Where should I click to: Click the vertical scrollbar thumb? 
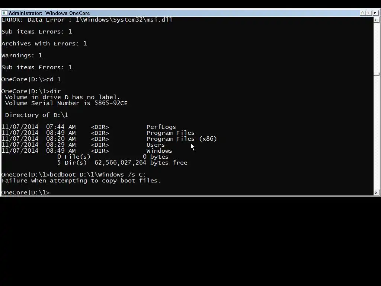pyautogui.click(x=377, y=74)
